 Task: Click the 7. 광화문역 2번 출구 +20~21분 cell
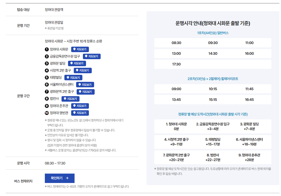176,157
